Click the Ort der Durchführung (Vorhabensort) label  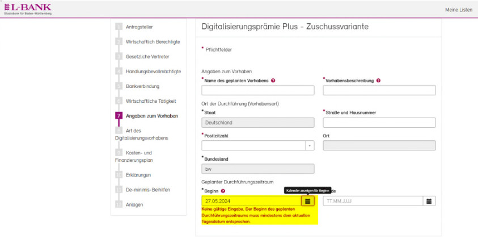240,104
